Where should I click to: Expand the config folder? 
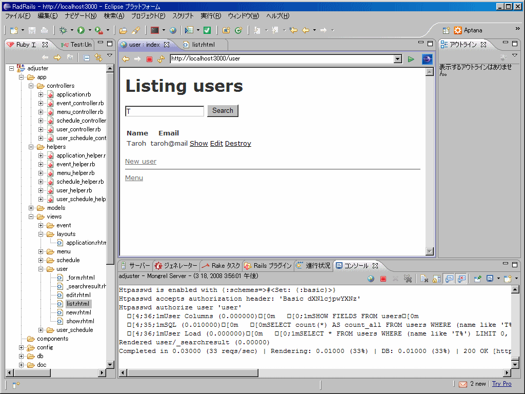[x=21, y=347]
